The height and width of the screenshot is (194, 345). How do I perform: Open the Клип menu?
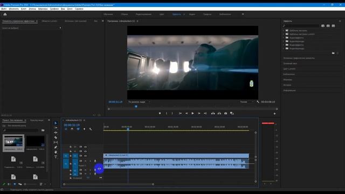click(x=24, y=9)
